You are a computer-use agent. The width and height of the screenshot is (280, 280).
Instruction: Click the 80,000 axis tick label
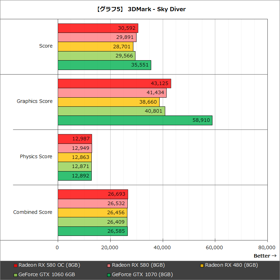(x=267, y=247)
